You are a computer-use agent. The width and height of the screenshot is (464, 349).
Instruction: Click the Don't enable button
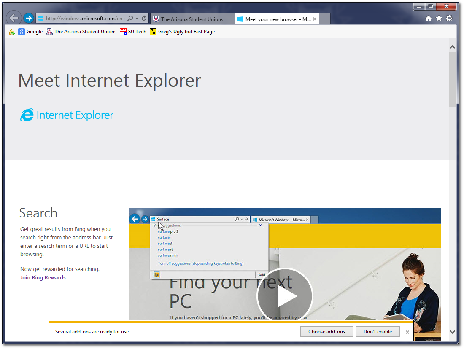pyautogui.click(x=378, y=332)
